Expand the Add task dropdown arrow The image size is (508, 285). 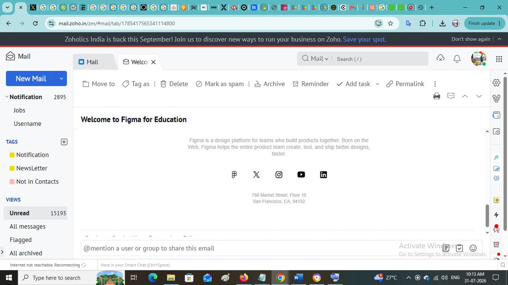tap(377, 84)
